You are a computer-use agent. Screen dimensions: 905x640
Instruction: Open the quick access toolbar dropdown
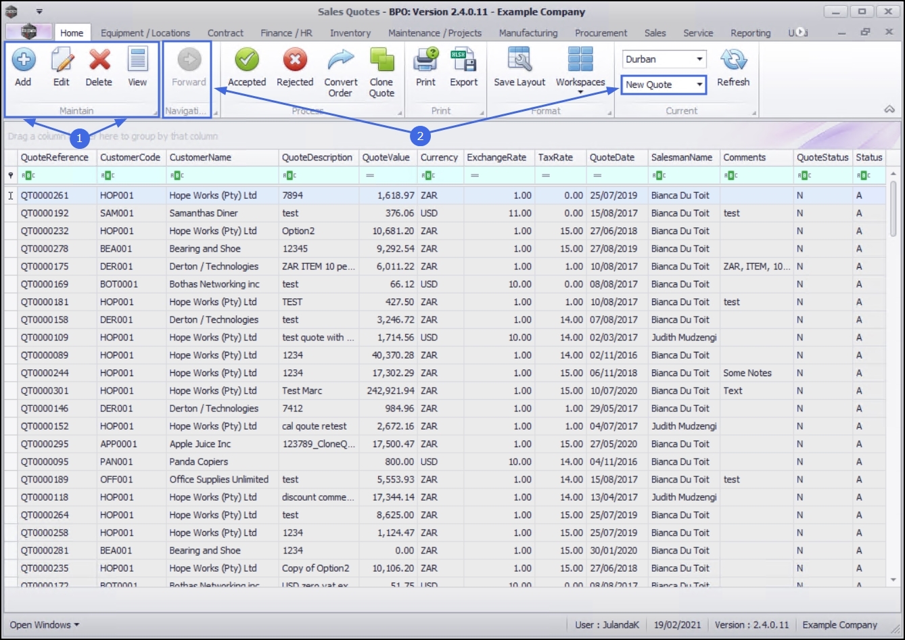[39, 12]
